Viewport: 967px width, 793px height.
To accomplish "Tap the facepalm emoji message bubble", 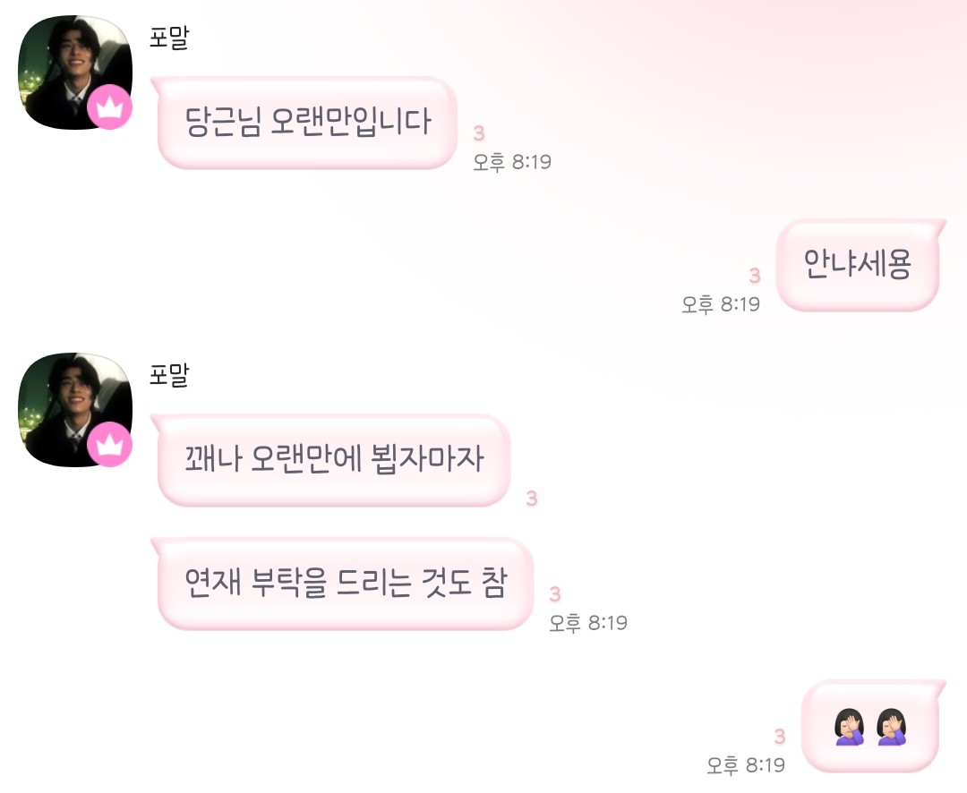I will coord(871,726).
